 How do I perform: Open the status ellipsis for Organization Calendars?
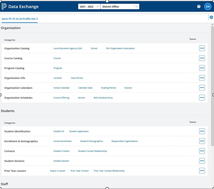click(x=202, y=87)
